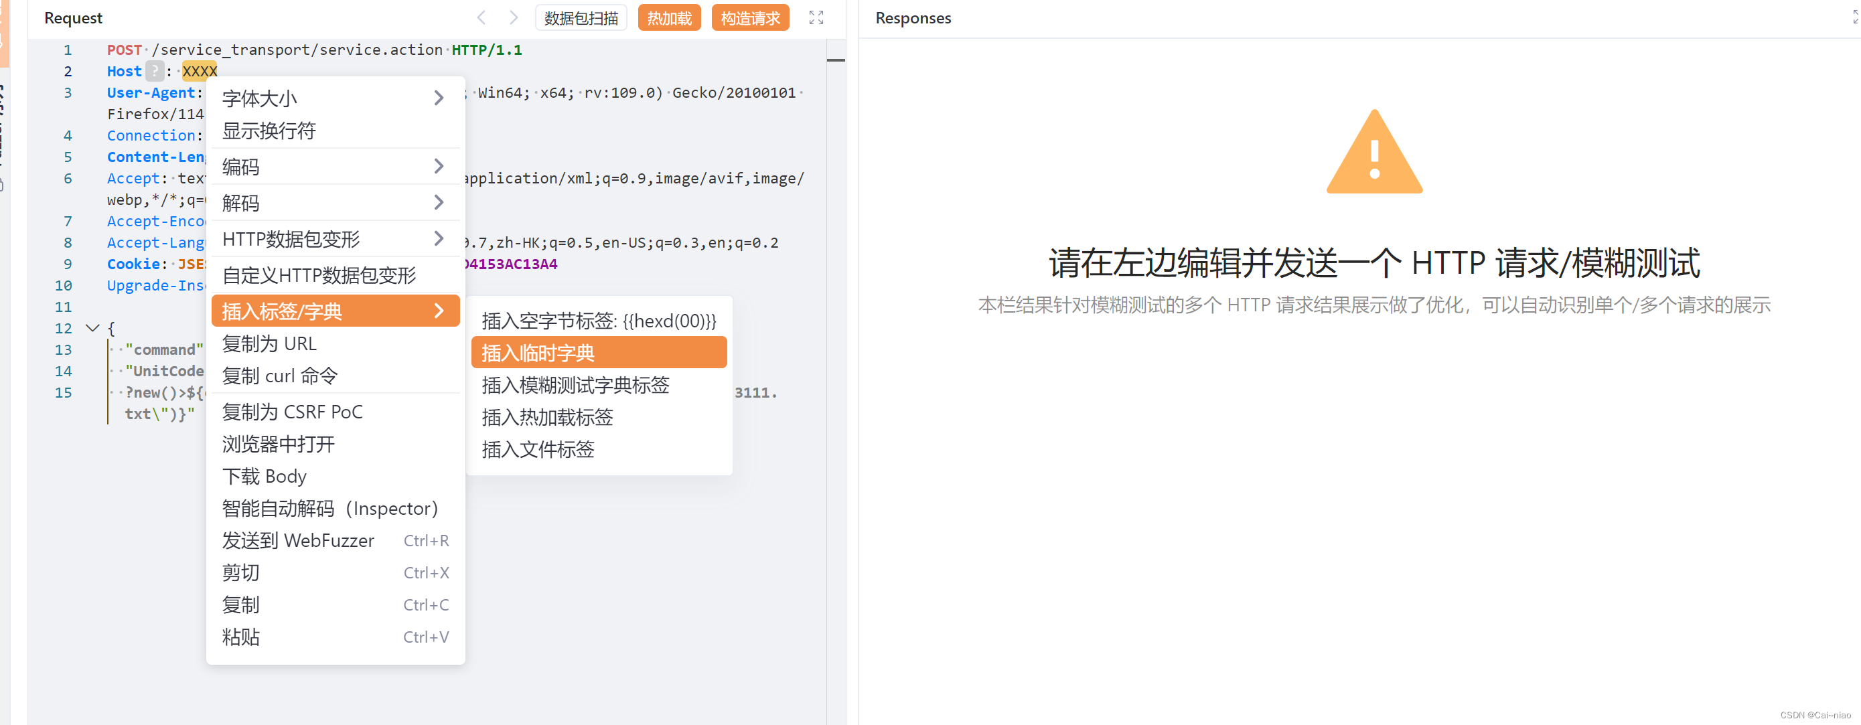Select 智能自动解码 (Inspector)
Screen dimensions: 1861x725
pos(336,508)
